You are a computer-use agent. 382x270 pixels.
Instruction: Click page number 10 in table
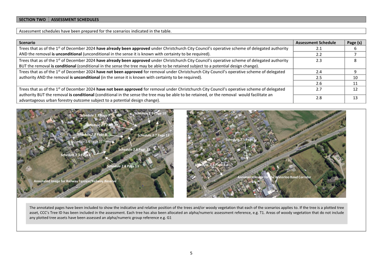pos(355,78)
